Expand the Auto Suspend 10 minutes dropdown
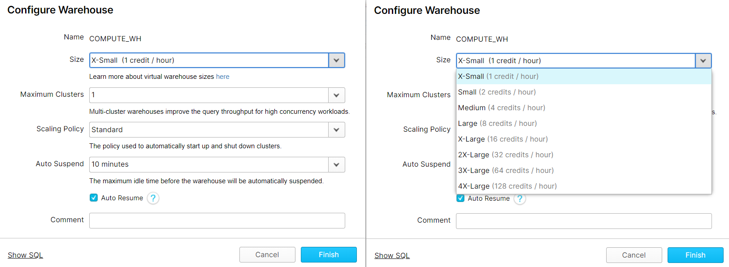Image resolution: width=729 pixels, height=267 pixels. click(336, 164)
